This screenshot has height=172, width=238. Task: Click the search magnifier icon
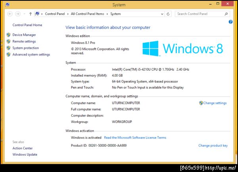coord(226,14)
